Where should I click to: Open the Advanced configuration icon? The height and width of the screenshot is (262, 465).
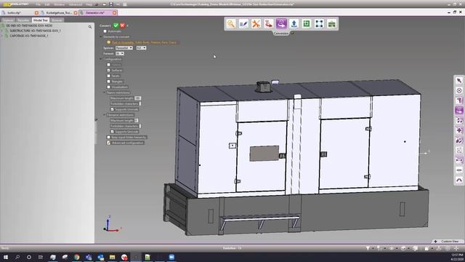[108, 143]
